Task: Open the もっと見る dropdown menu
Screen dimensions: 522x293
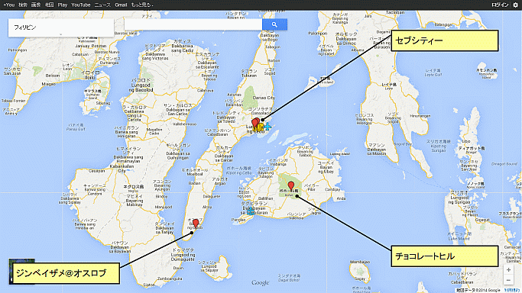Action: click(142, 5)
